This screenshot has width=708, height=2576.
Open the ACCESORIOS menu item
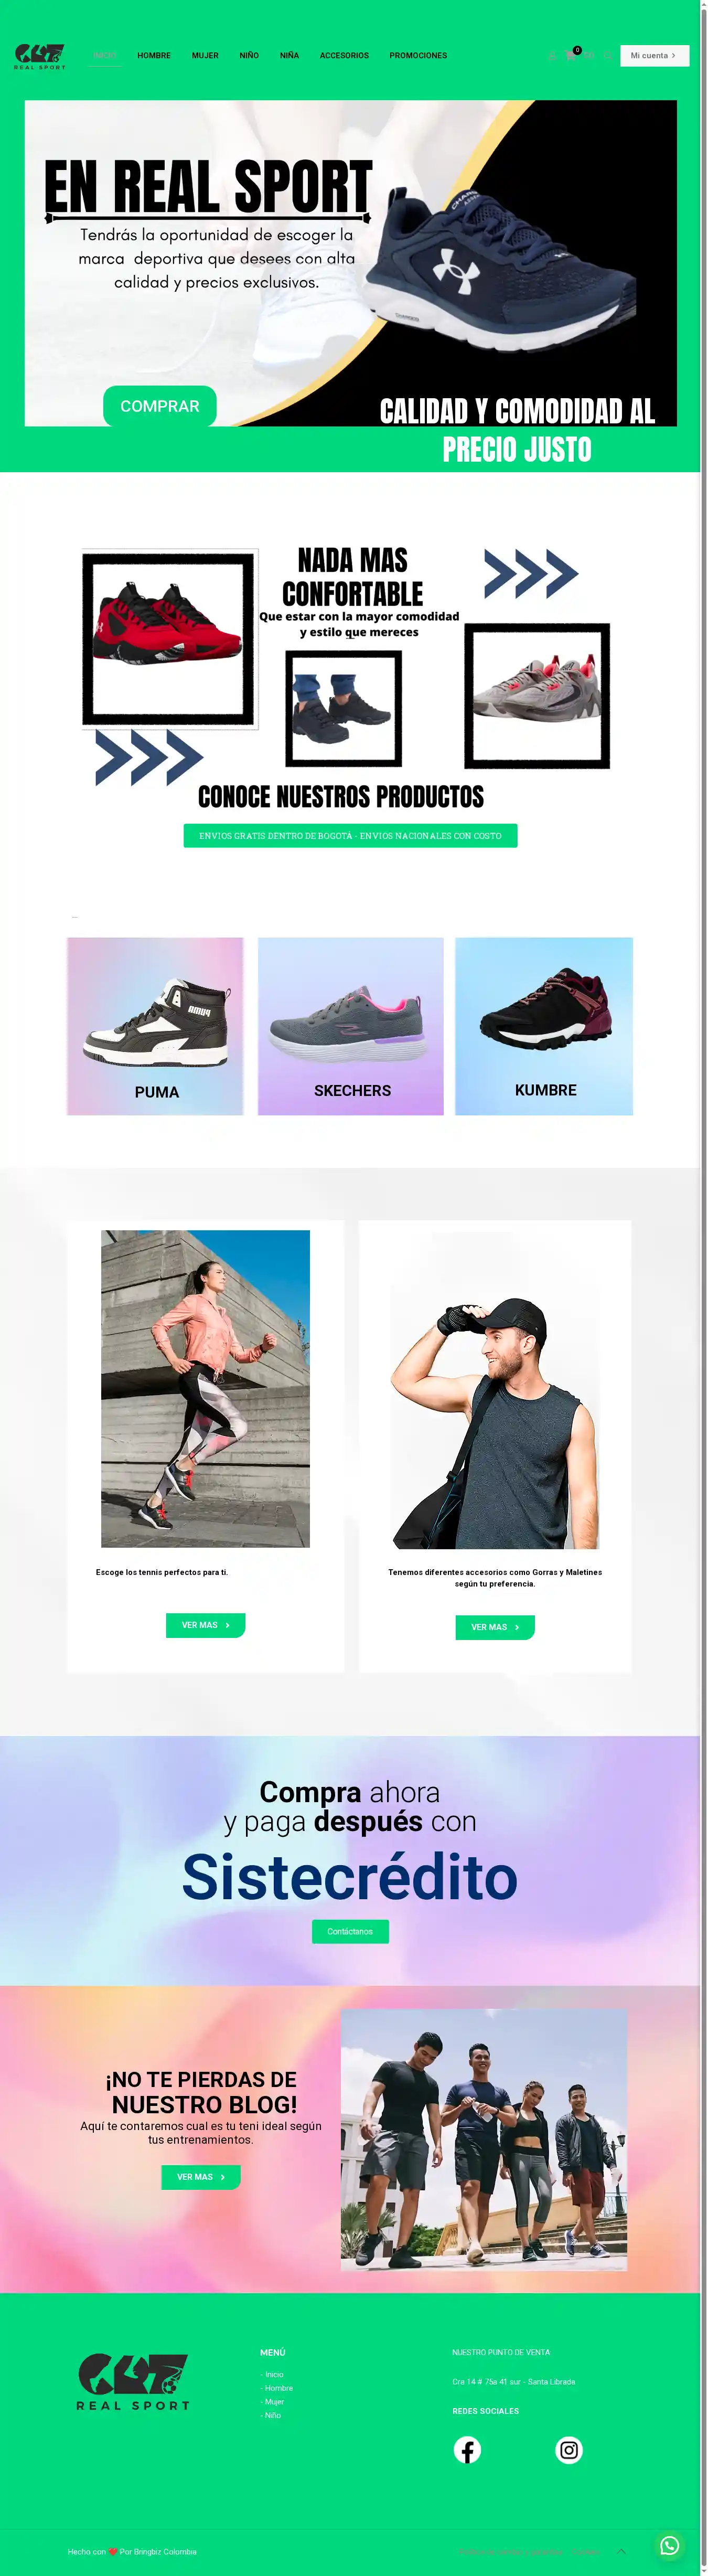point(344,56)
